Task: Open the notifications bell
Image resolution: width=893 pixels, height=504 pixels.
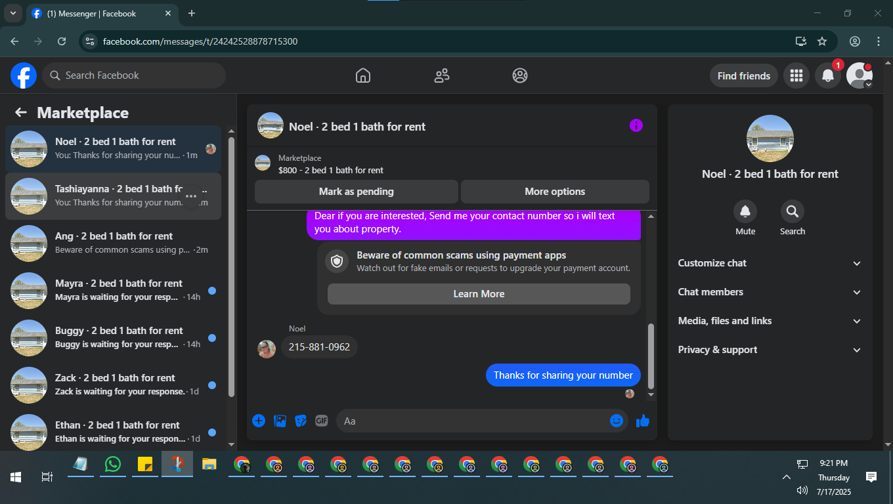Action: click(x=828, y=75)
